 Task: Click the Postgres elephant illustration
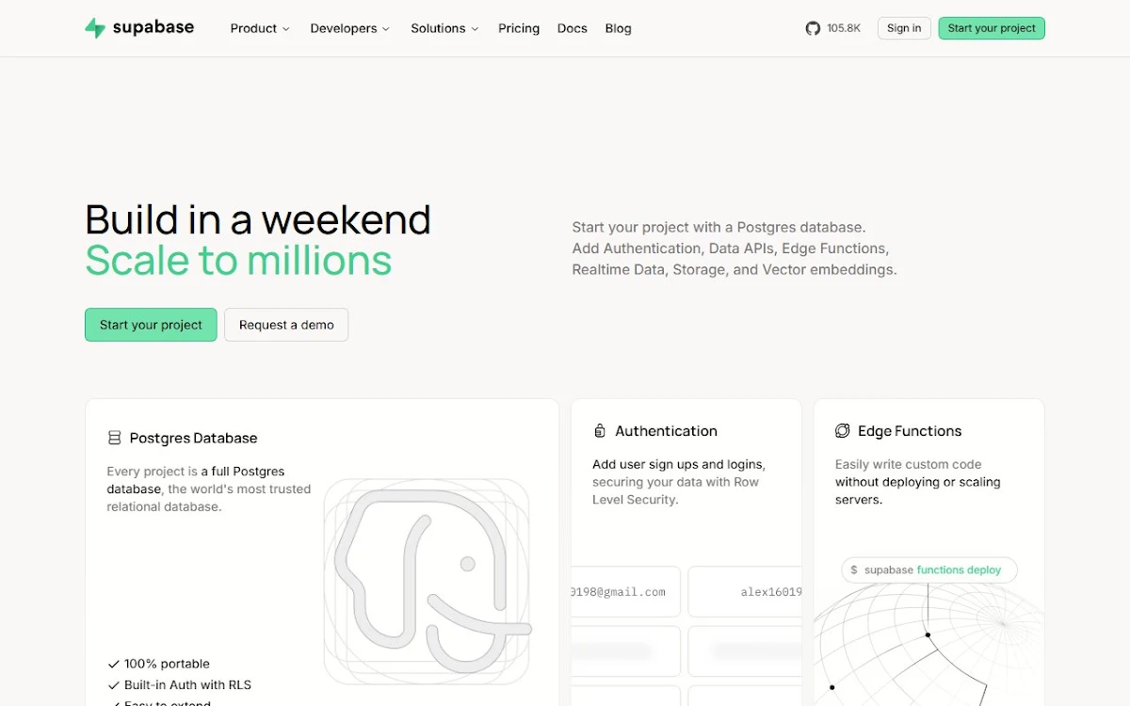click(x=428, y=581)
